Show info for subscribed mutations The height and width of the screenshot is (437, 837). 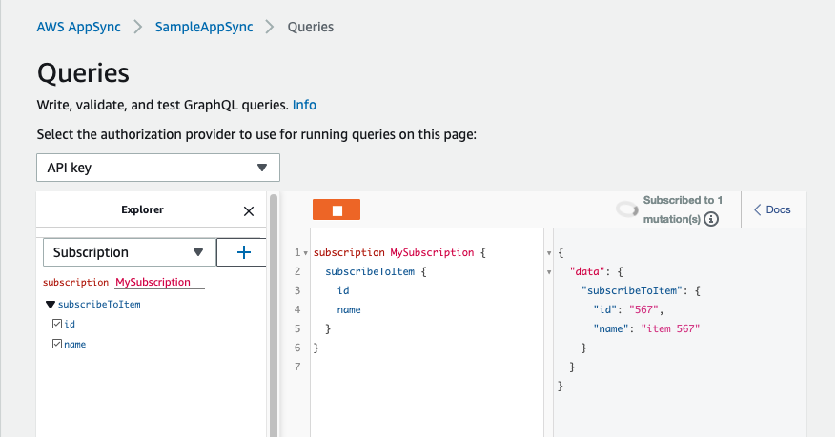point(711,219)
